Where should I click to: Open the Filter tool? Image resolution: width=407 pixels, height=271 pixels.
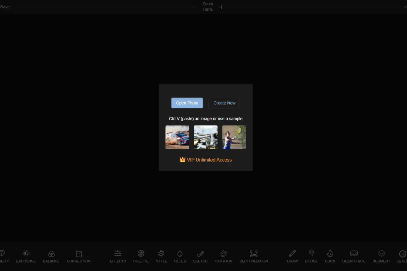180,256
